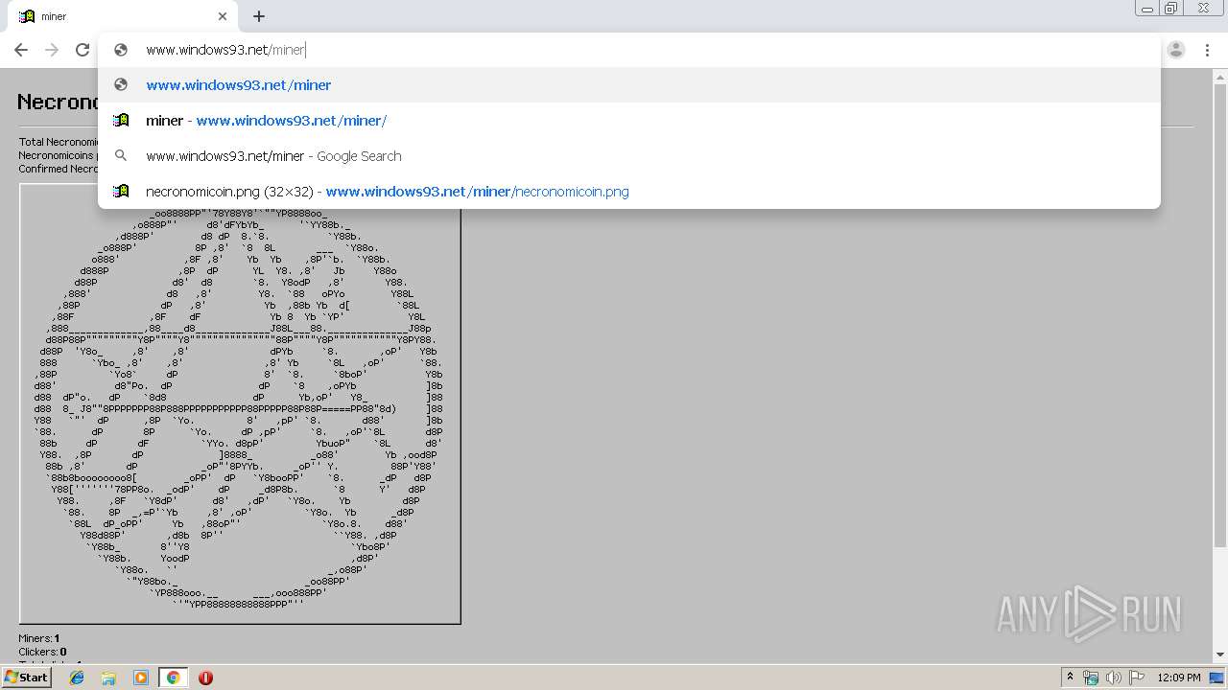Screen dimensions: 1228x690
Task: Click the Clickers: 0 counter text
Action: point(42,652)
